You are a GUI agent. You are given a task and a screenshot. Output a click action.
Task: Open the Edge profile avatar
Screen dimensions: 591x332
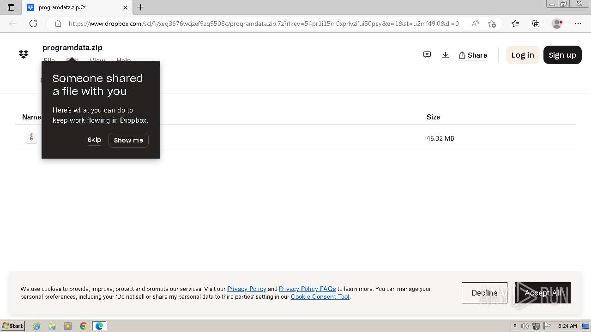pos(557,24)
